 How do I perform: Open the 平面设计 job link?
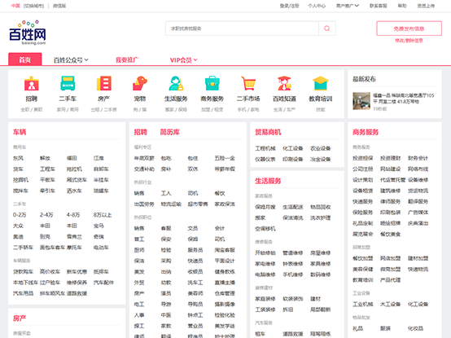click(225, 261)
